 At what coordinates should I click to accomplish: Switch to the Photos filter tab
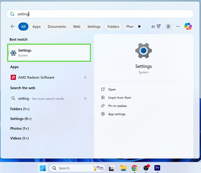pyautogui.click(x=128, y=26)
